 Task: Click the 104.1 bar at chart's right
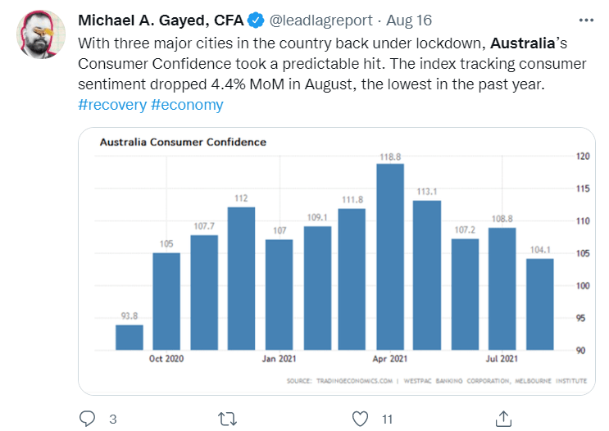(x=540, y=304)
